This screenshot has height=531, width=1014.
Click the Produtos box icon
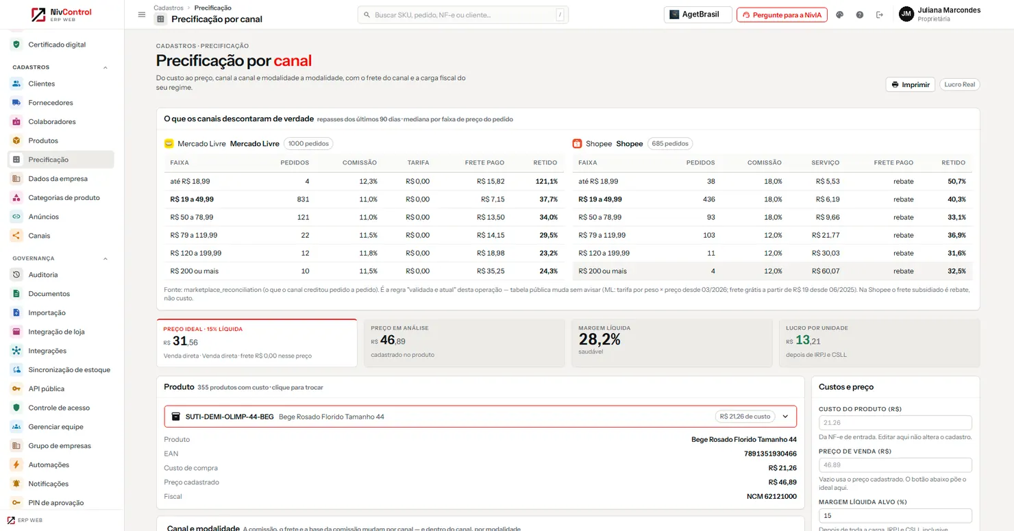[x=16, y=140]
